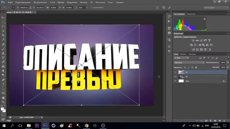Screen dimensions: 230x129
Task: Open the blending mode dropdown
Action: click(x=189, y=63)
